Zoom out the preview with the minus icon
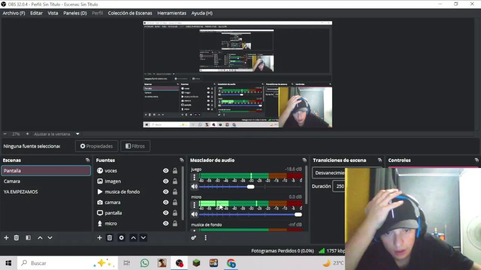This screenshot has height=270, width=481. (x=5, y=134)
